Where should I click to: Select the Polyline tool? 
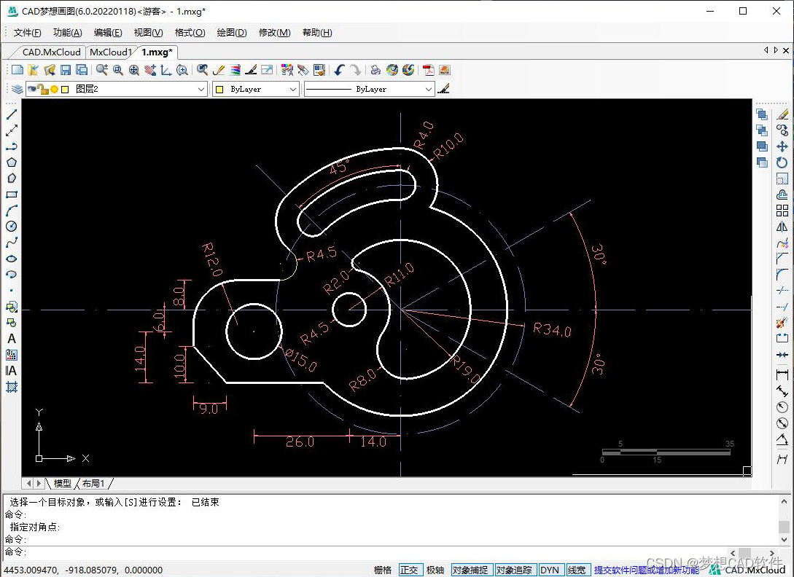click(12, 146)
